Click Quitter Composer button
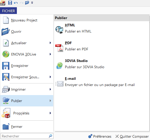 coord(132,136)
